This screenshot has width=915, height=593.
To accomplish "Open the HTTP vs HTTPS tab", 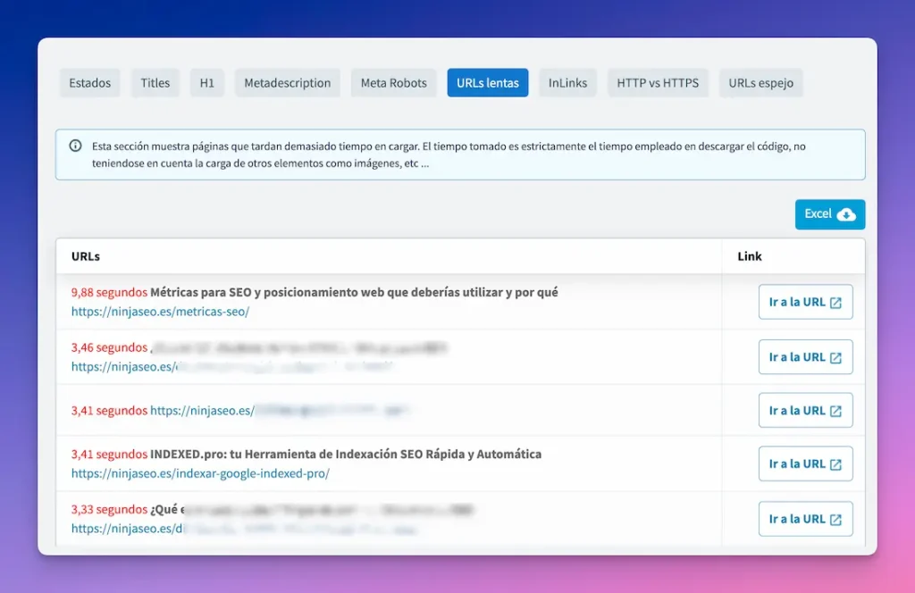I will click(658, 82).
